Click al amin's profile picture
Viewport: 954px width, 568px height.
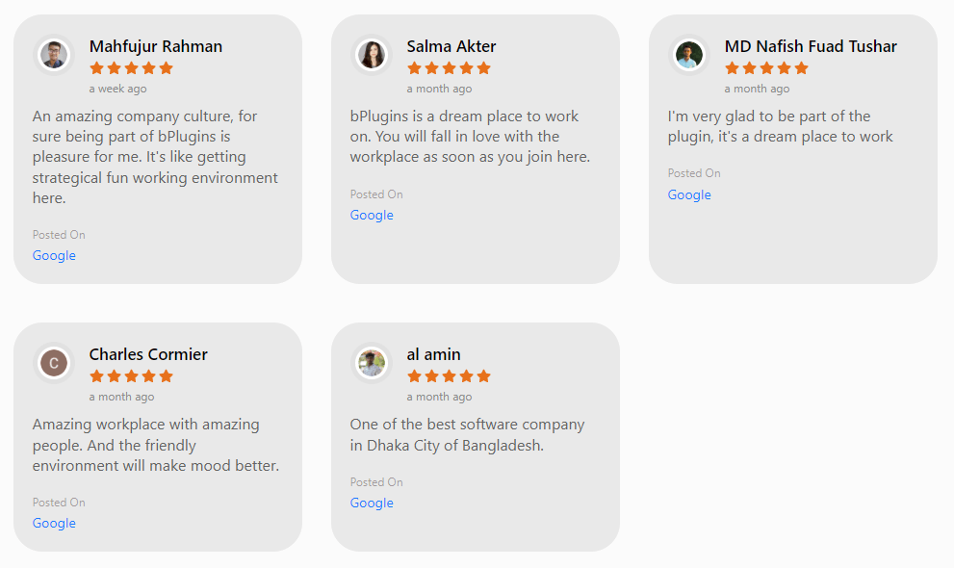[372, 363]
